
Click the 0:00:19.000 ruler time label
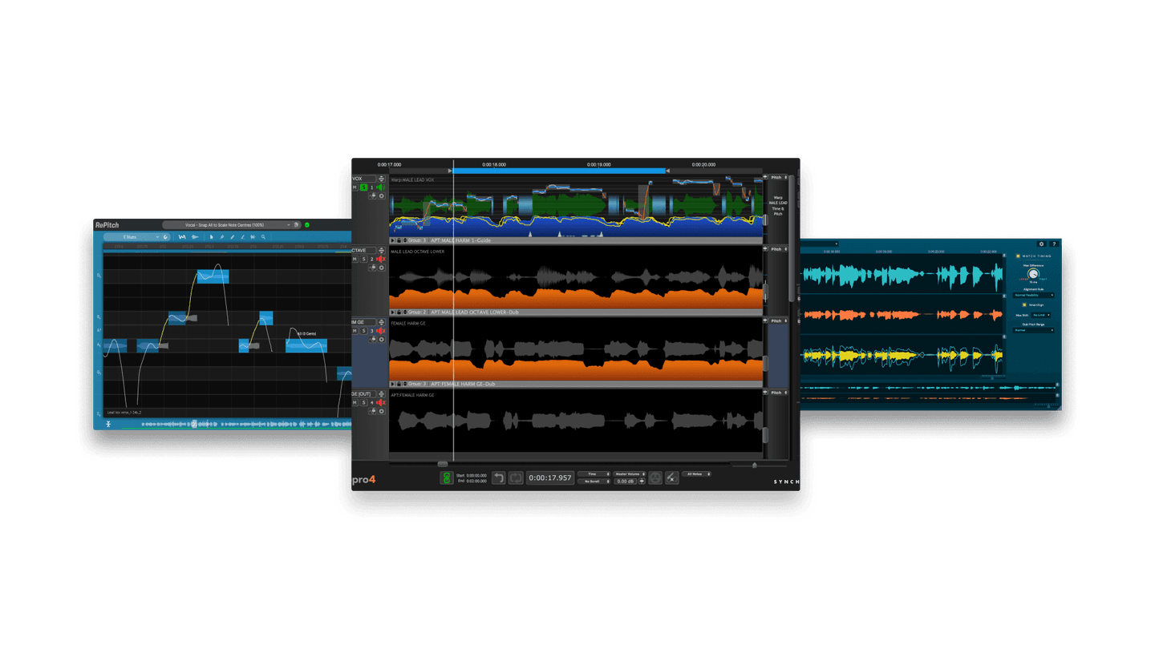[598, 164]
